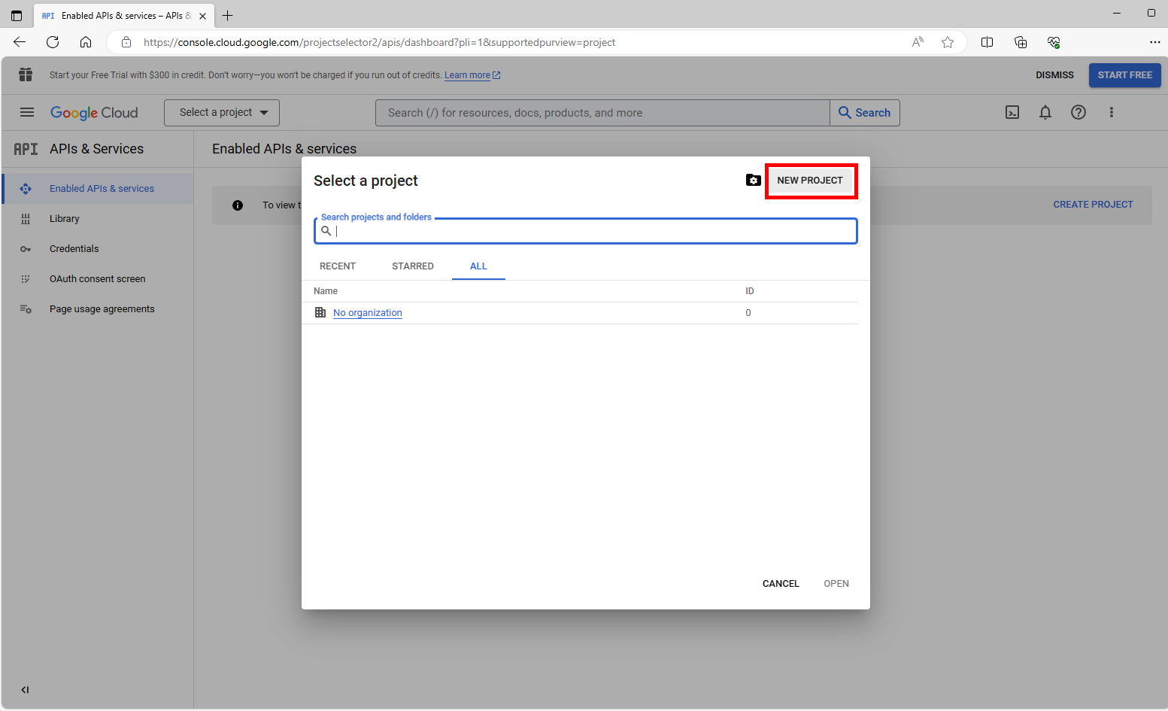Select the ALL tab
This screenshot has width=1168, height=711.
click(x=478, y=266)
